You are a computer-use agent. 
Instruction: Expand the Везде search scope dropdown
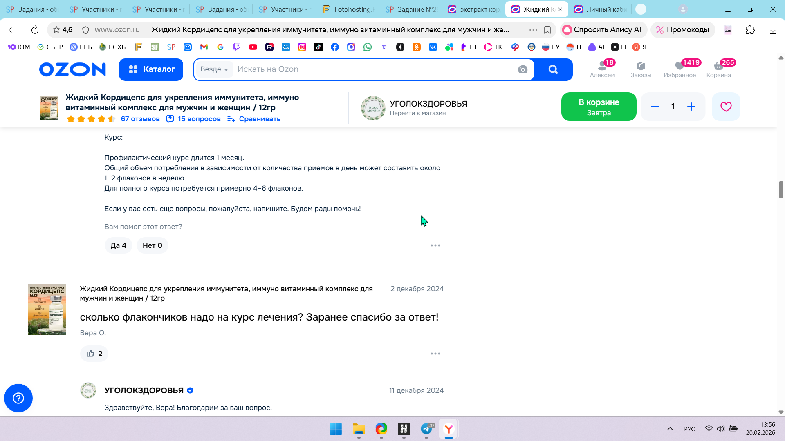coord(214,69)
